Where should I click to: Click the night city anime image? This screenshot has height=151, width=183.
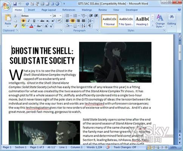click(x=115, y=62)
